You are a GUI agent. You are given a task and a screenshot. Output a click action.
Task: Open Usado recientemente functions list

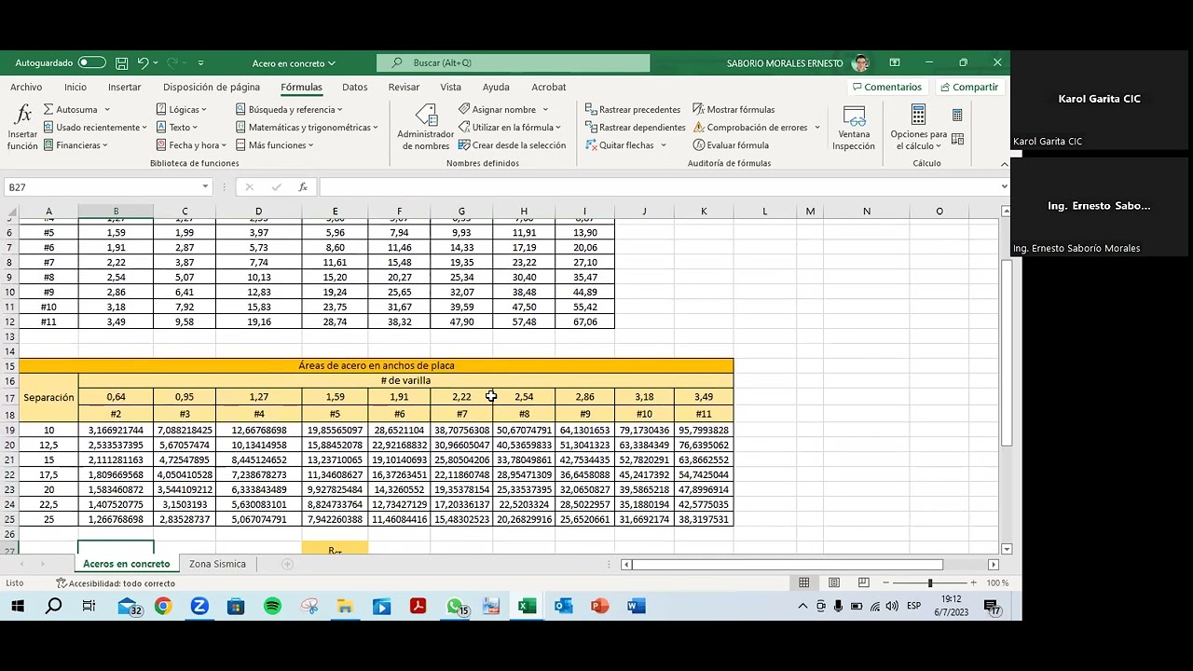pos(95,128)
